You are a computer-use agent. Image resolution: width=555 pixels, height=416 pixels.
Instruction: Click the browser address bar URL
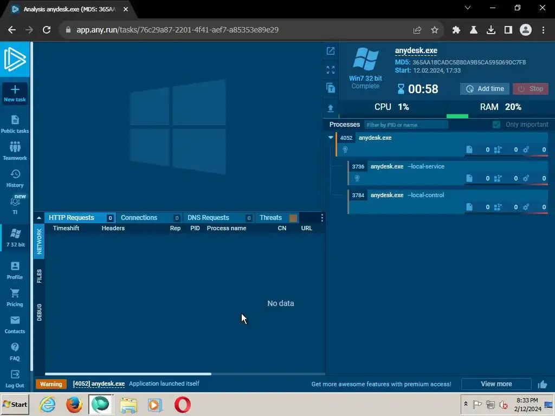tap(177, 30)
